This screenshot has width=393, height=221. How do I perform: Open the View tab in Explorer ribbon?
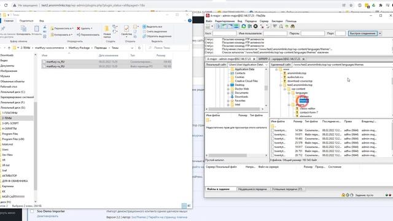[42, 21]
